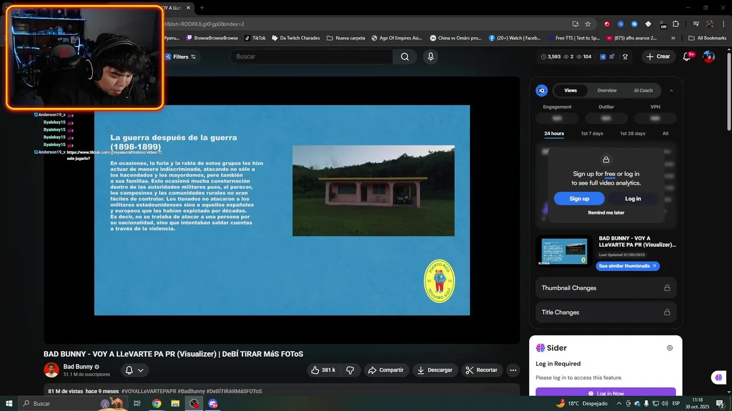Open new browser tab with plus button
This screenshot has height=411, width=732.
(x=202, y=7)
